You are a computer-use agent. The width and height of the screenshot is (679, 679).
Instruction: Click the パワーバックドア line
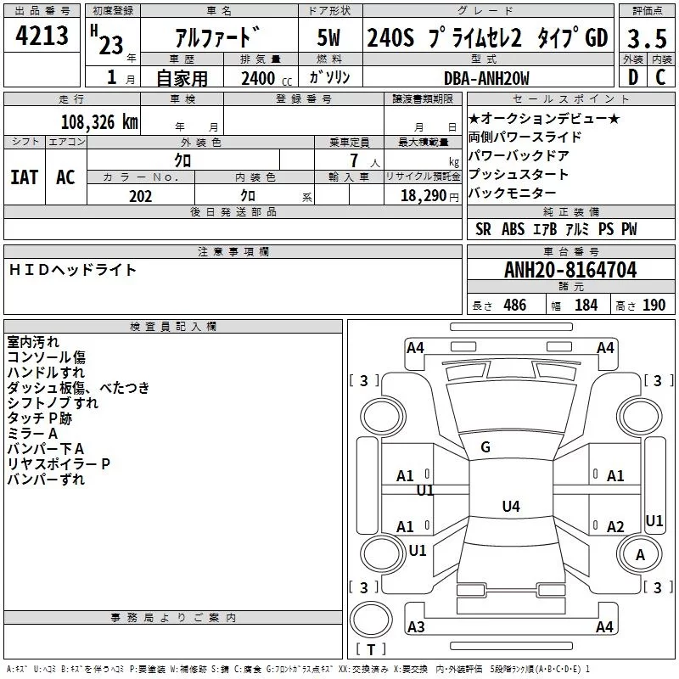[519, 155]
